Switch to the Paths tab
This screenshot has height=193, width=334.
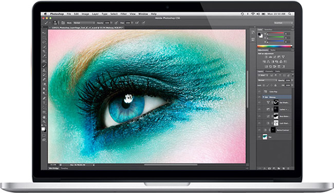pyautogui.click(x=277, y=71)
